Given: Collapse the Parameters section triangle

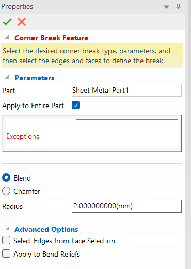Looking at the screenshot, I should (7, 77).
